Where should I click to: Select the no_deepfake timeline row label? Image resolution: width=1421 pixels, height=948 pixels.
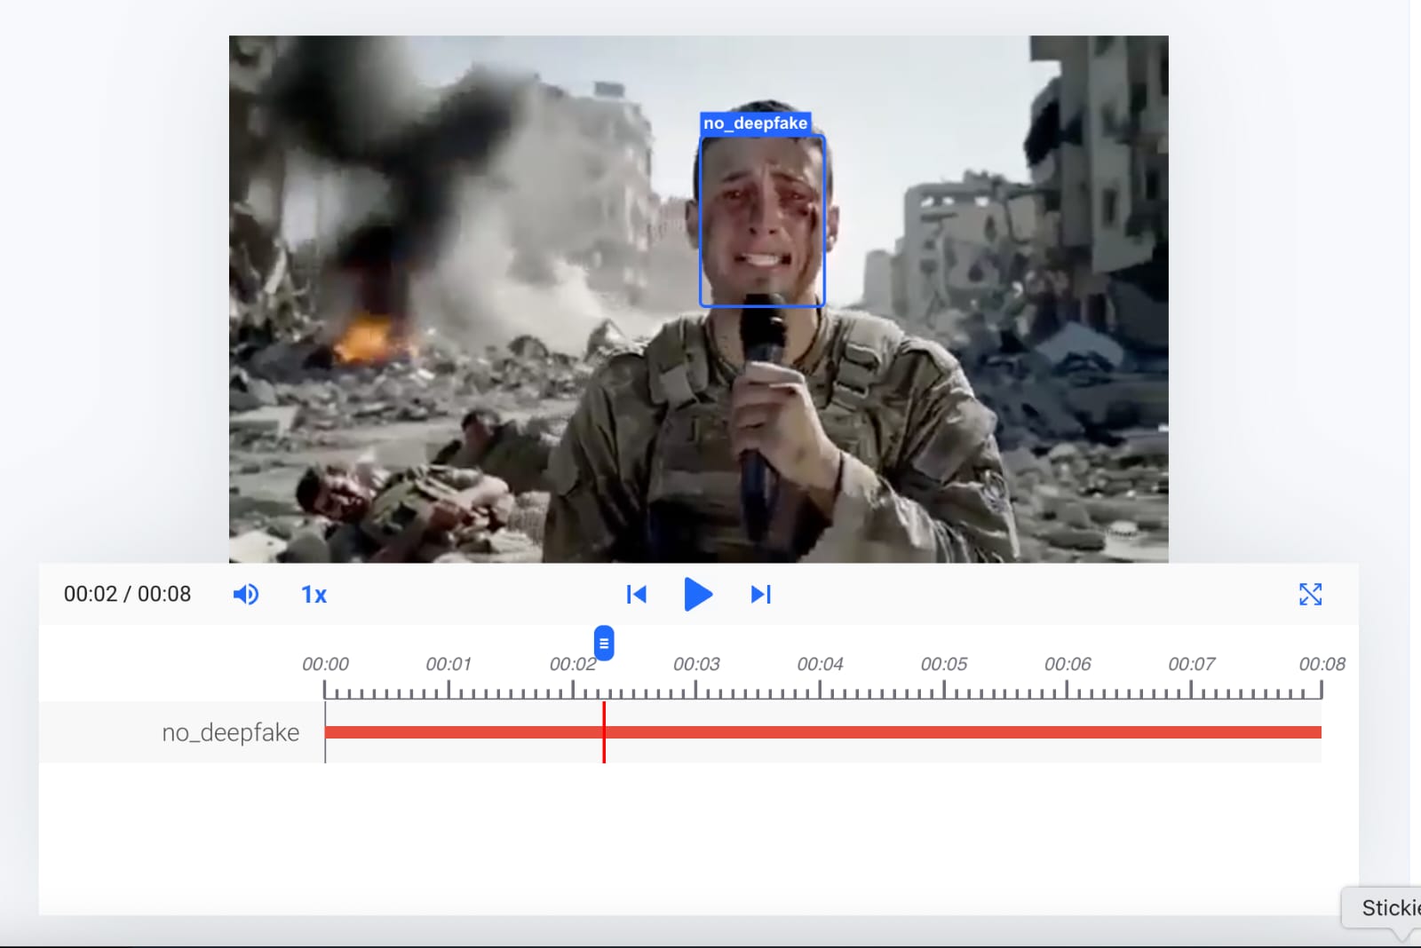(230, 732)
